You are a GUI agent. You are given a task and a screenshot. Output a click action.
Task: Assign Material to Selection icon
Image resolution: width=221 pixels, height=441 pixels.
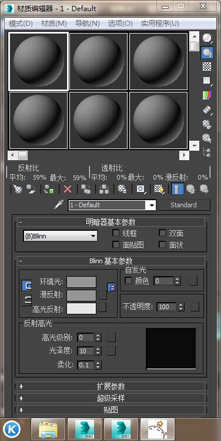coord(49,189)
